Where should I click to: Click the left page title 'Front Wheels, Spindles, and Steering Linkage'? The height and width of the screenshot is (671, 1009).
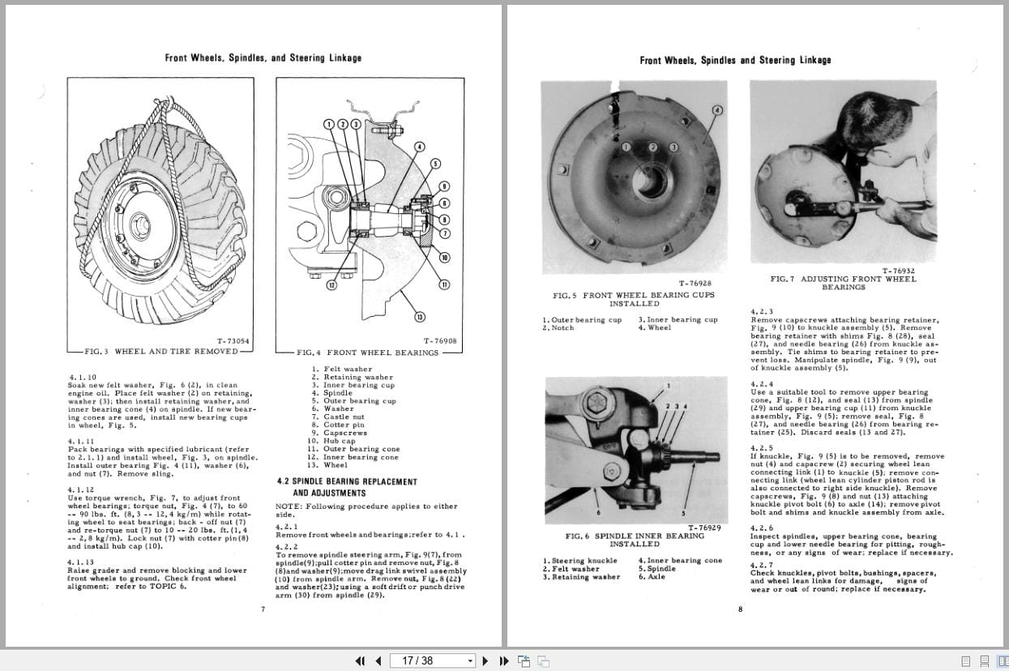click(x=263, y=58)
